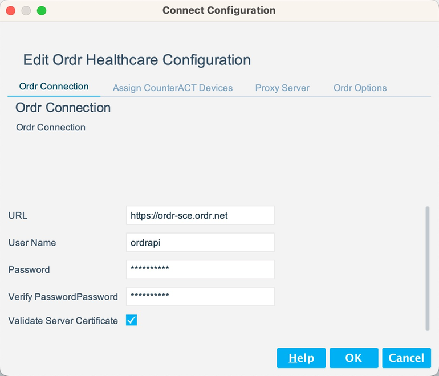The image size is (439, 376).
Task: Click the vertical scrollbar on the right
Action: click(x=427, y=268)
